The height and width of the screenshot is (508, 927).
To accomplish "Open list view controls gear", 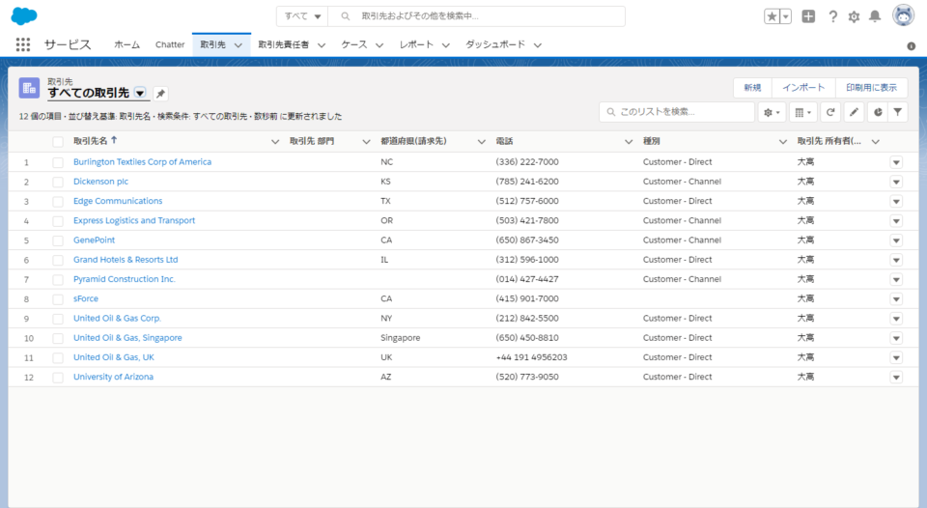I will [x=772, y=112].
